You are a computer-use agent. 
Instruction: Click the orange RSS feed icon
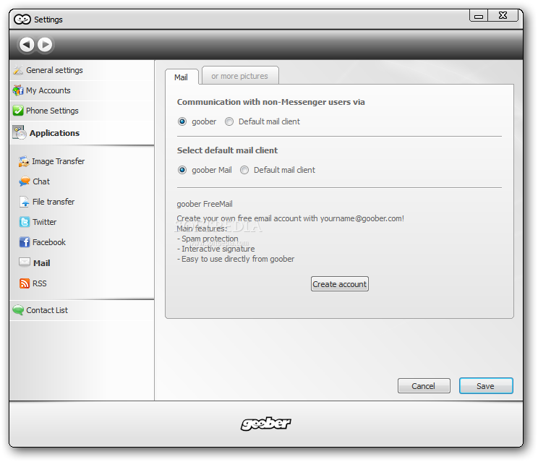tap(25, 283)
